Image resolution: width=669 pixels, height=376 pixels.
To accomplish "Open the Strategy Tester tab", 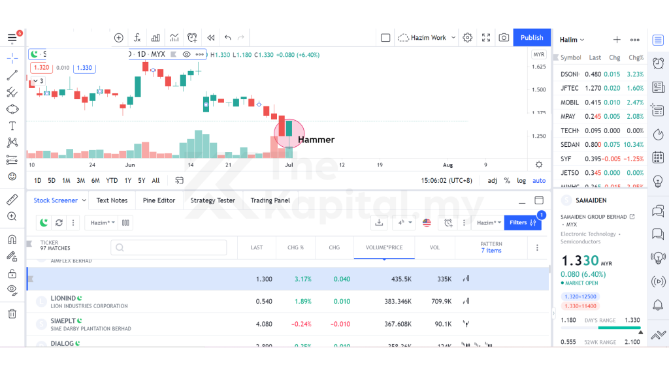I will click(x=212, y=200).
